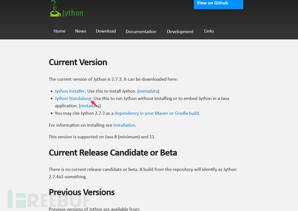Click the text '2.7.4a1-something.'
This screenshot has height=211, width=298.
(x=68, y=177)
